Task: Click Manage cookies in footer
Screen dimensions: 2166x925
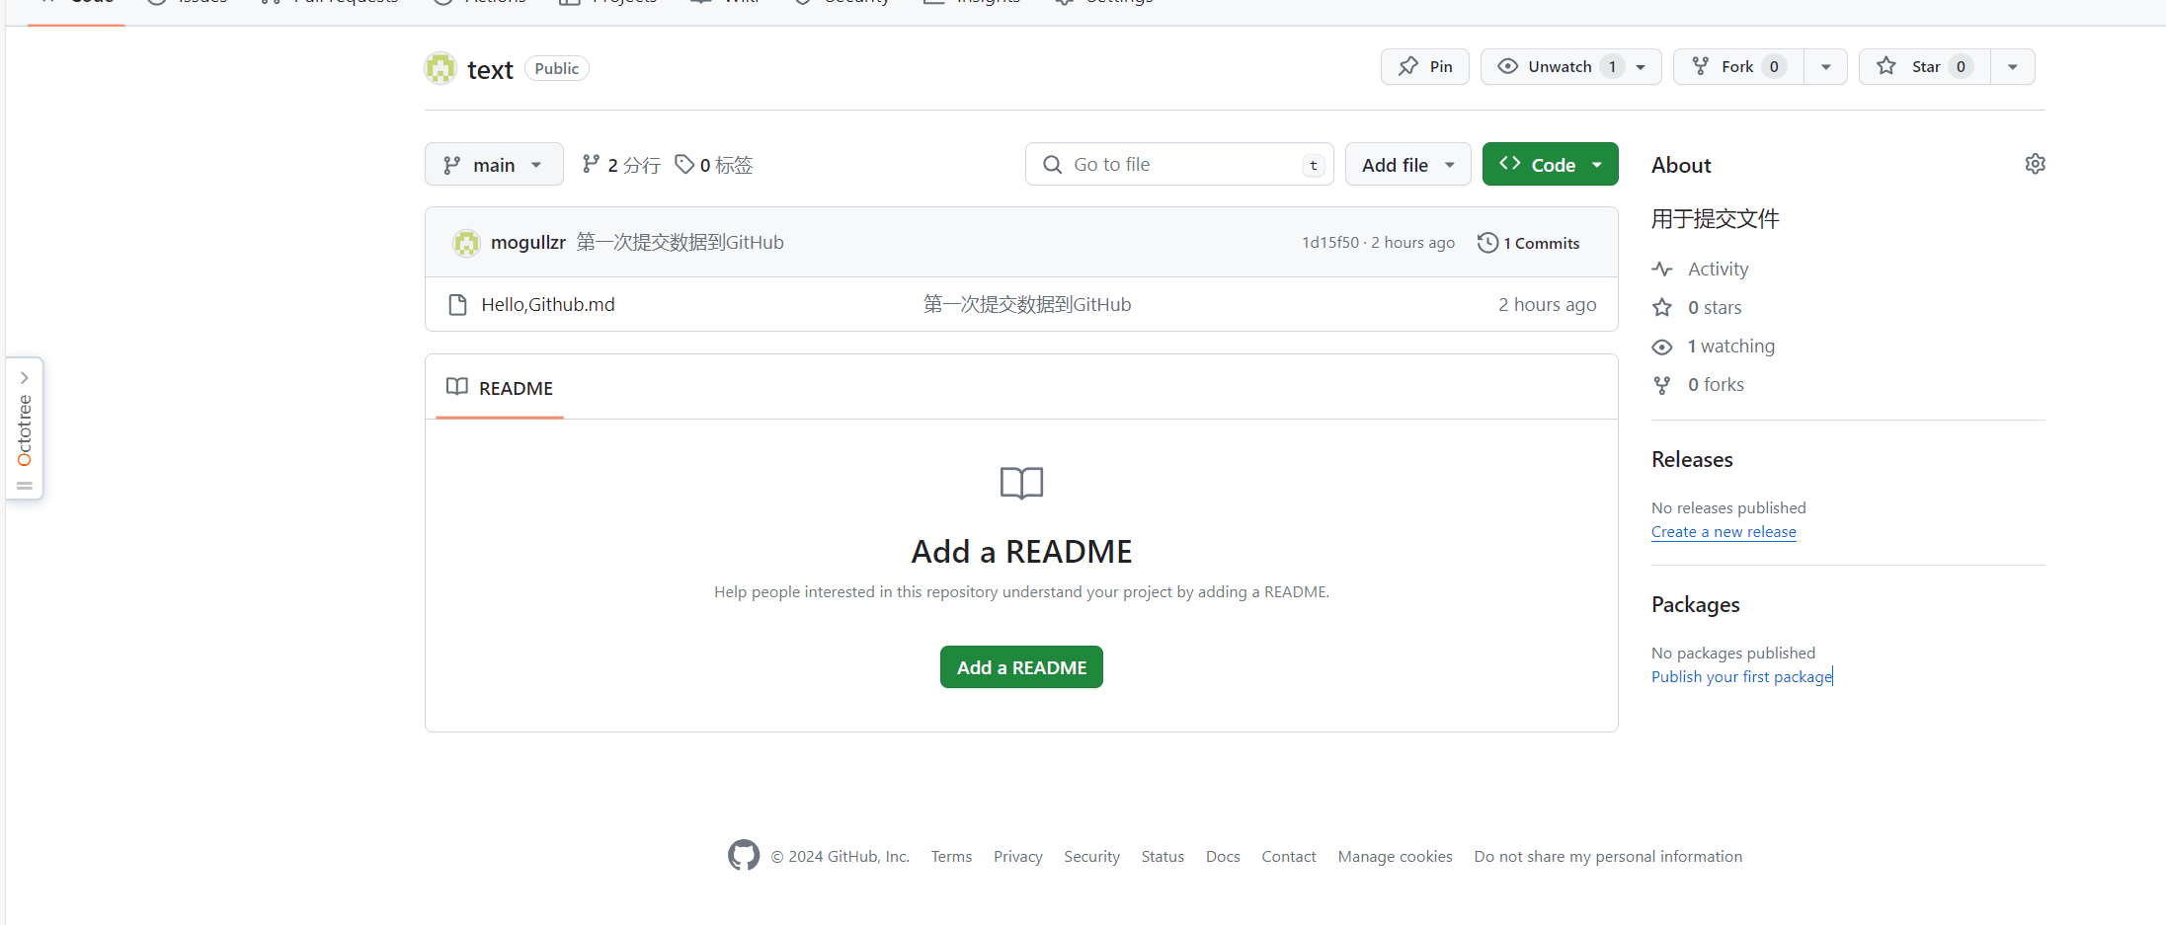Action: (1395, 857)
